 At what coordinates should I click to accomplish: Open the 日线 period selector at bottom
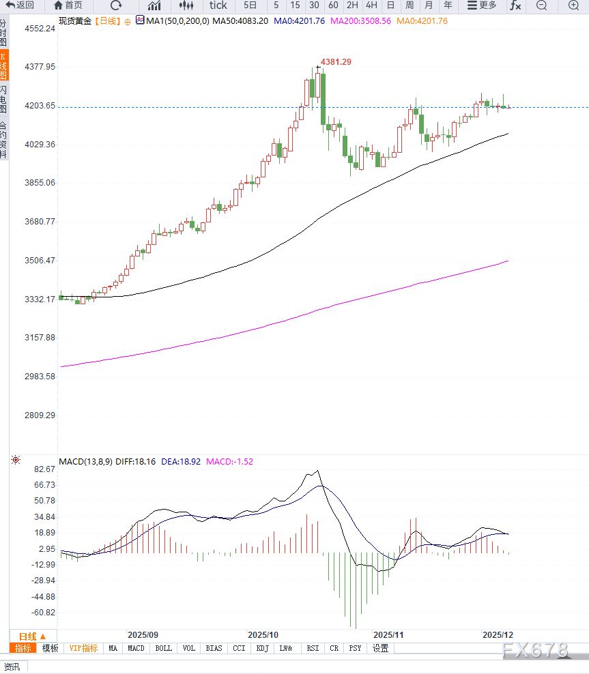point(32,636)
